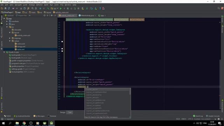
Task: Select gradle-wrapper.properties file
Action: pos(26,61)
